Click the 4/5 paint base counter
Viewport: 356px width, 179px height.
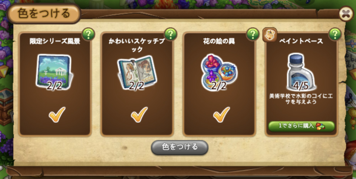pos(301,86)
